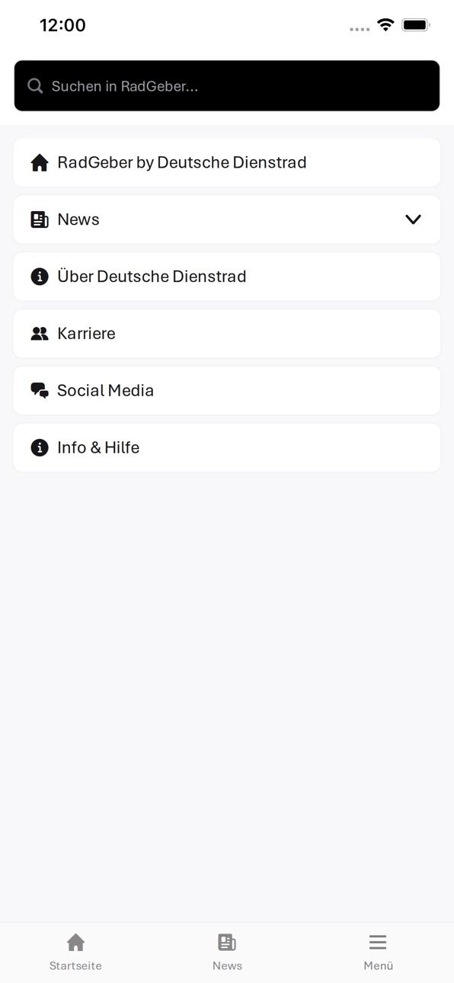This screenshot has height=983, width=454.
Task: Tap the search magnifier icon
Action: pyautogui.click(x=35, y=86)
